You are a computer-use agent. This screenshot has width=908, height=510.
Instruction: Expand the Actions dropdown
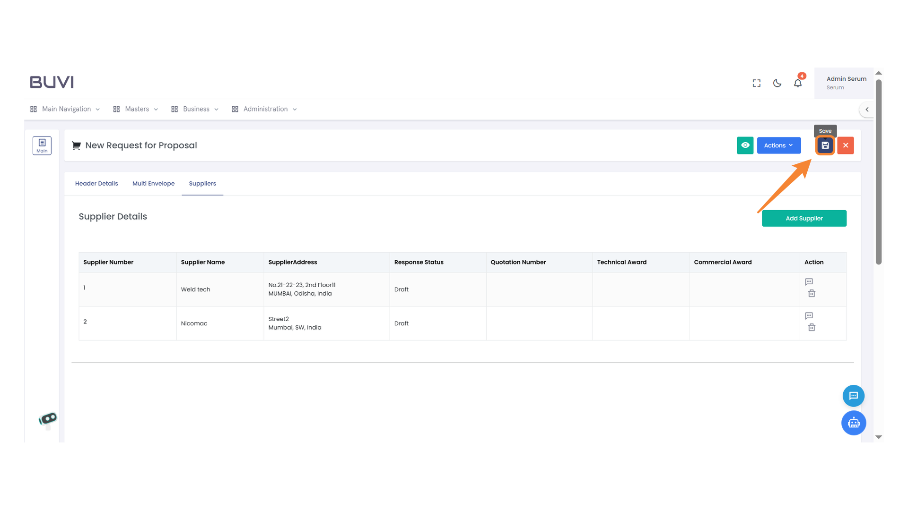[778, 145]
